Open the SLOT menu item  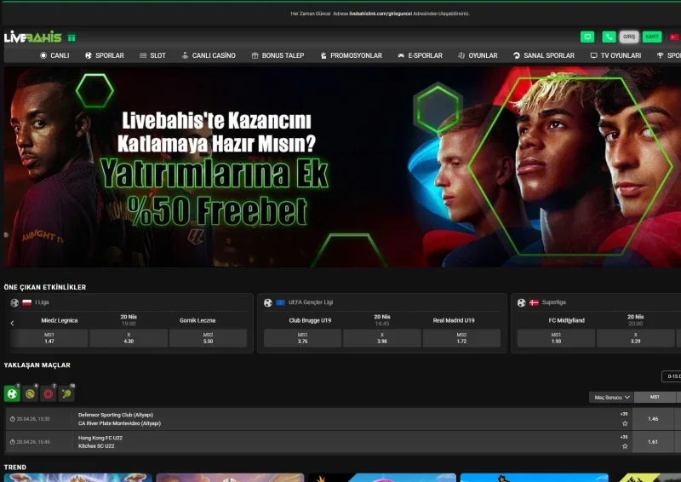tap(153, 55)
